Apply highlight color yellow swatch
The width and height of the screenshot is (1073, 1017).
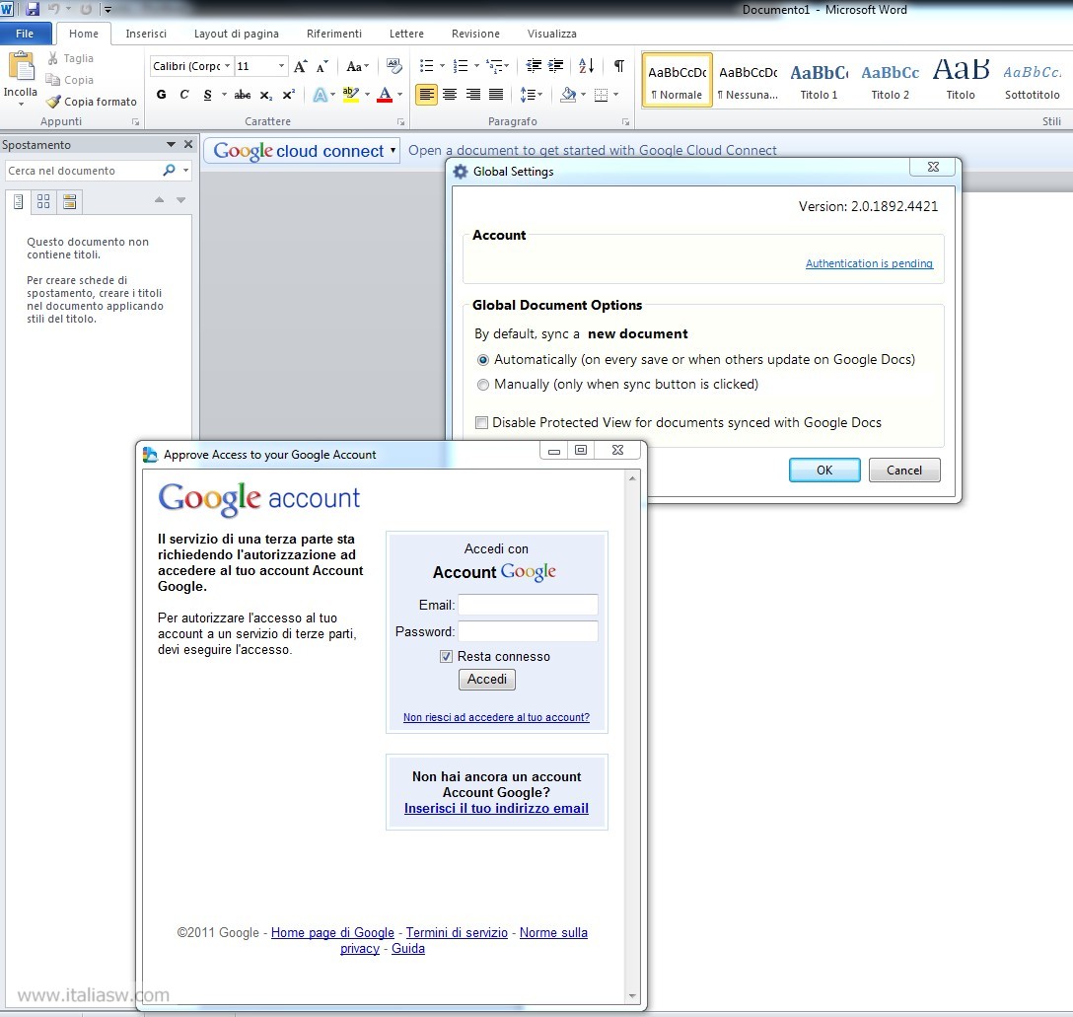point(350,95)
